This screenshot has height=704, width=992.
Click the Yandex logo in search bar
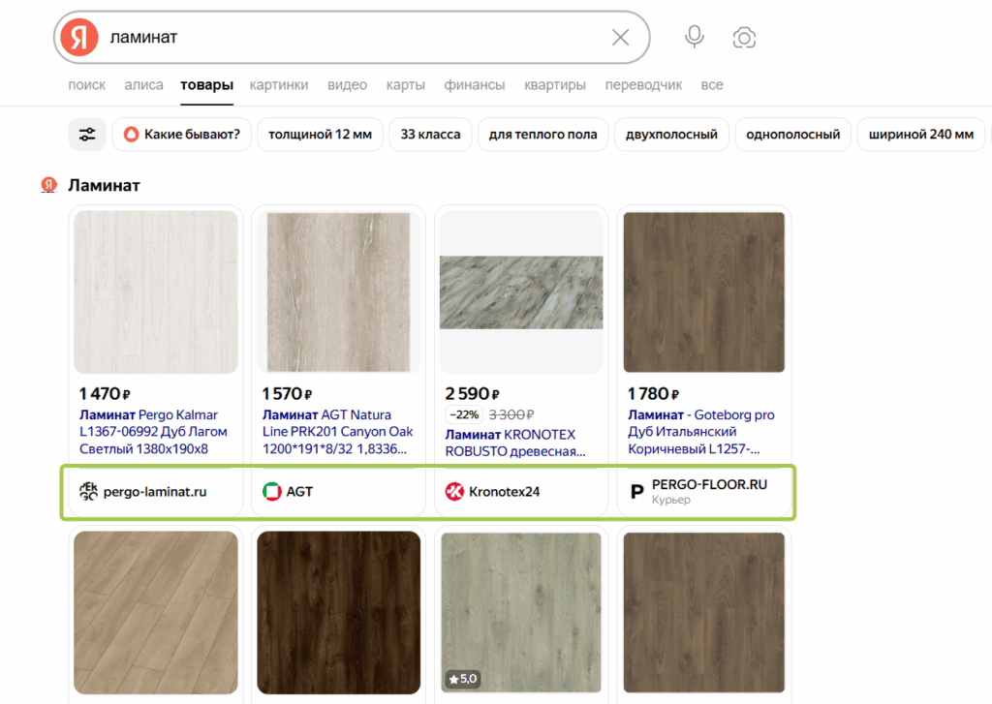click(x=79, y=38)
